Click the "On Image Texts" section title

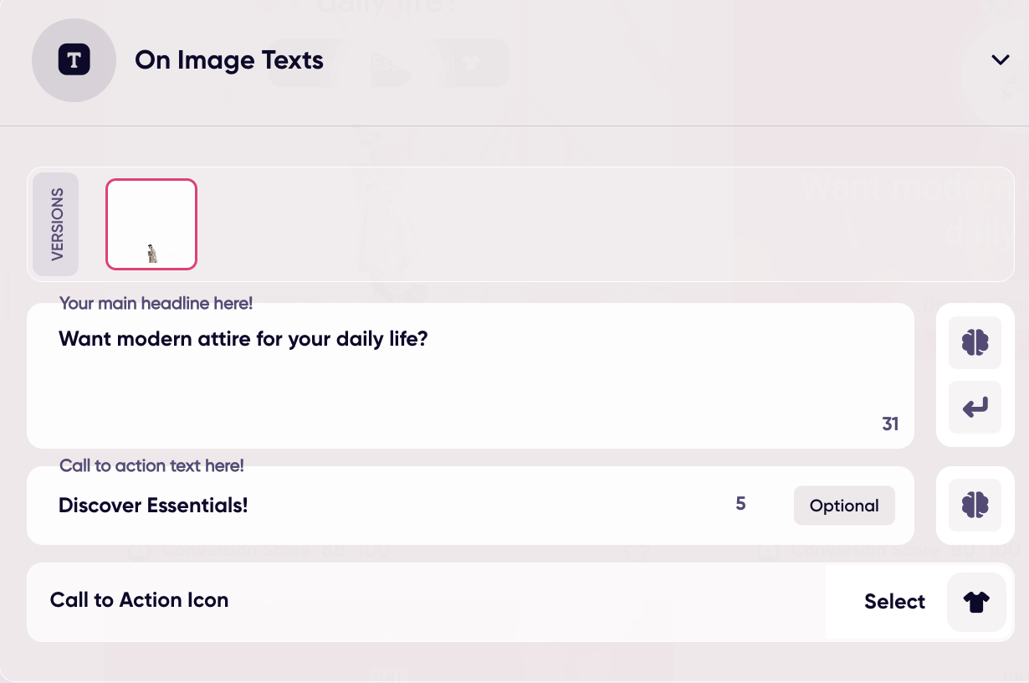point(229,60)
